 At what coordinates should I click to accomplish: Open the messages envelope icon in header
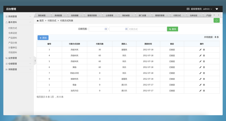coord(188,9)
